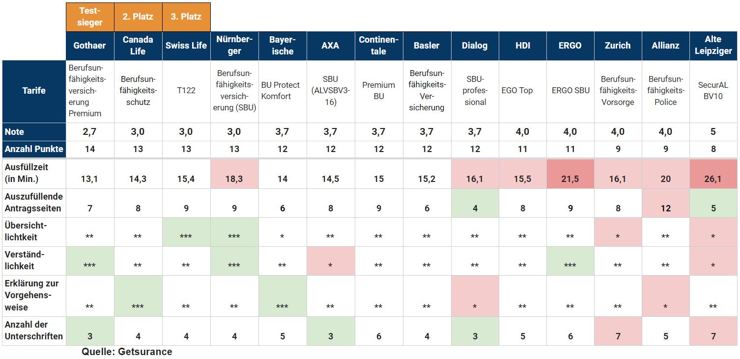Click the Anzahl Punkte row header

[34, 149]
